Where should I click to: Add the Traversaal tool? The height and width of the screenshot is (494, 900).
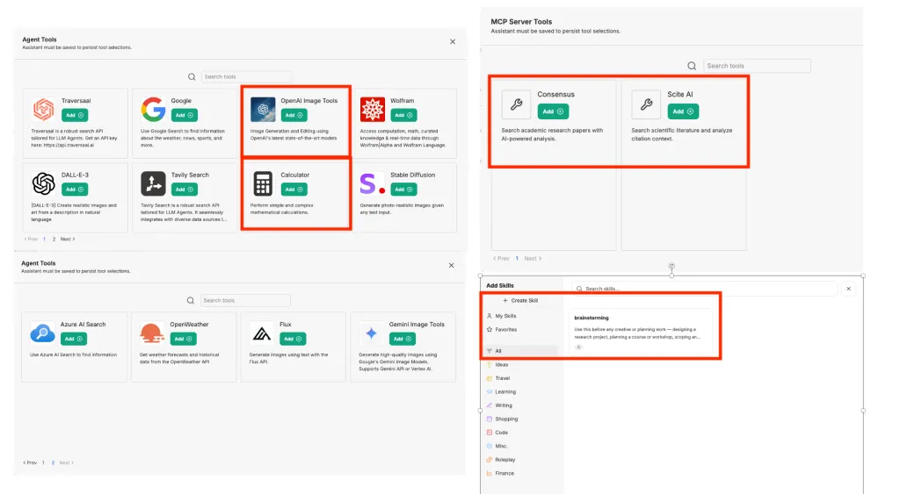75,115
